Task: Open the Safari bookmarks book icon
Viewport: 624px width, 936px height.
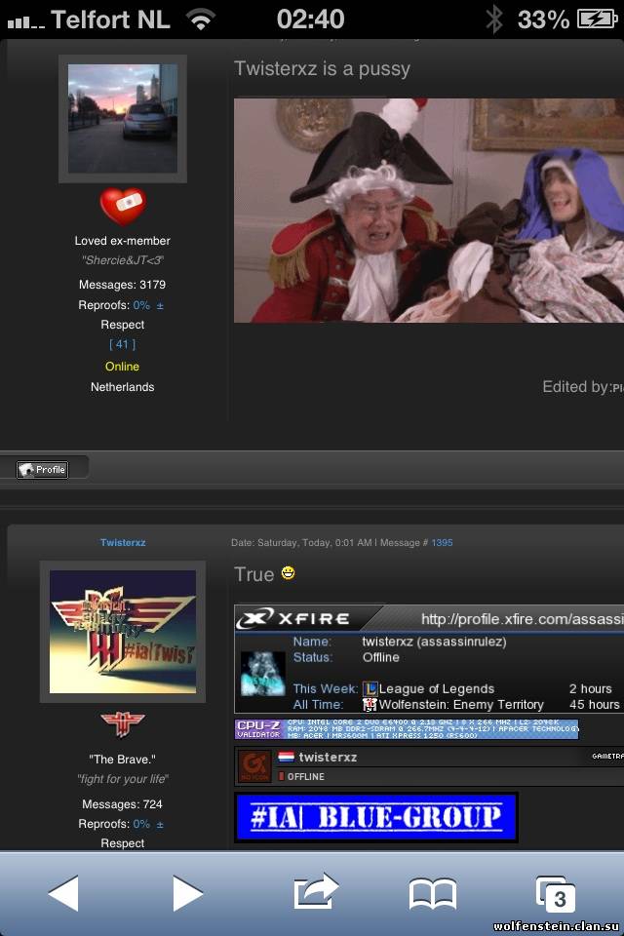Action: (x=432, y=892)
